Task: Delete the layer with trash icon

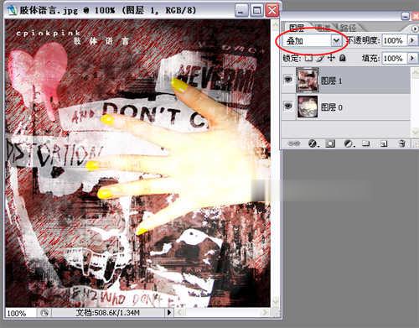Action: point(401,143)
